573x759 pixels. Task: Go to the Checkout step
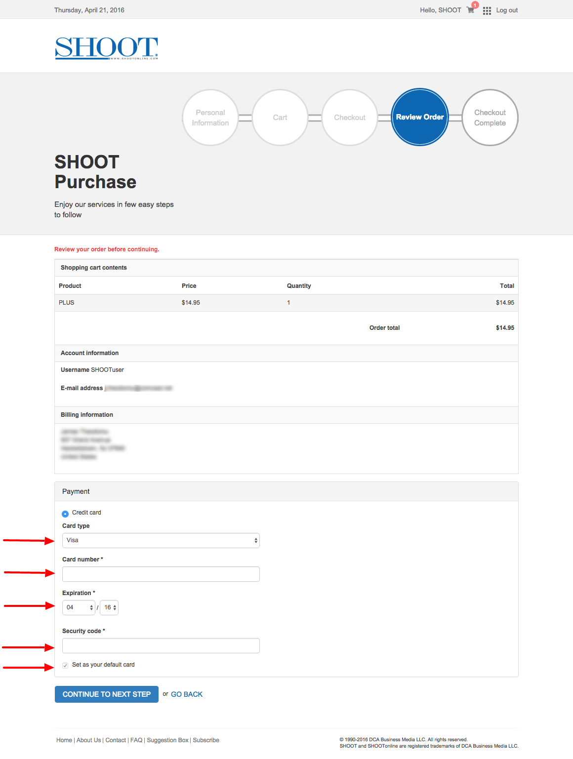click(x=350, y=118)
